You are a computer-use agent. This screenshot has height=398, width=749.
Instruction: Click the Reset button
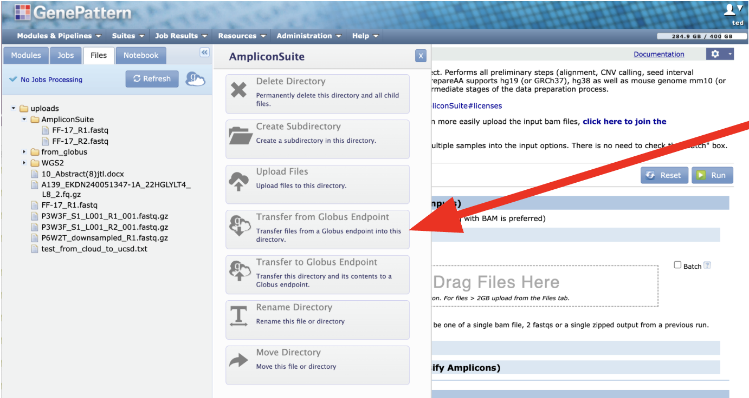[x=664, y=175]
